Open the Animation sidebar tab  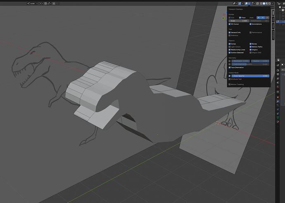pyautogui.click(x=273, y=35)
